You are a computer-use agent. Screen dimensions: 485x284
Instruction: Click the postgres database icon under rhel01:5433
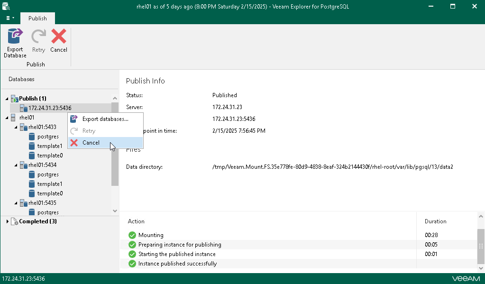tap(32, 137)
